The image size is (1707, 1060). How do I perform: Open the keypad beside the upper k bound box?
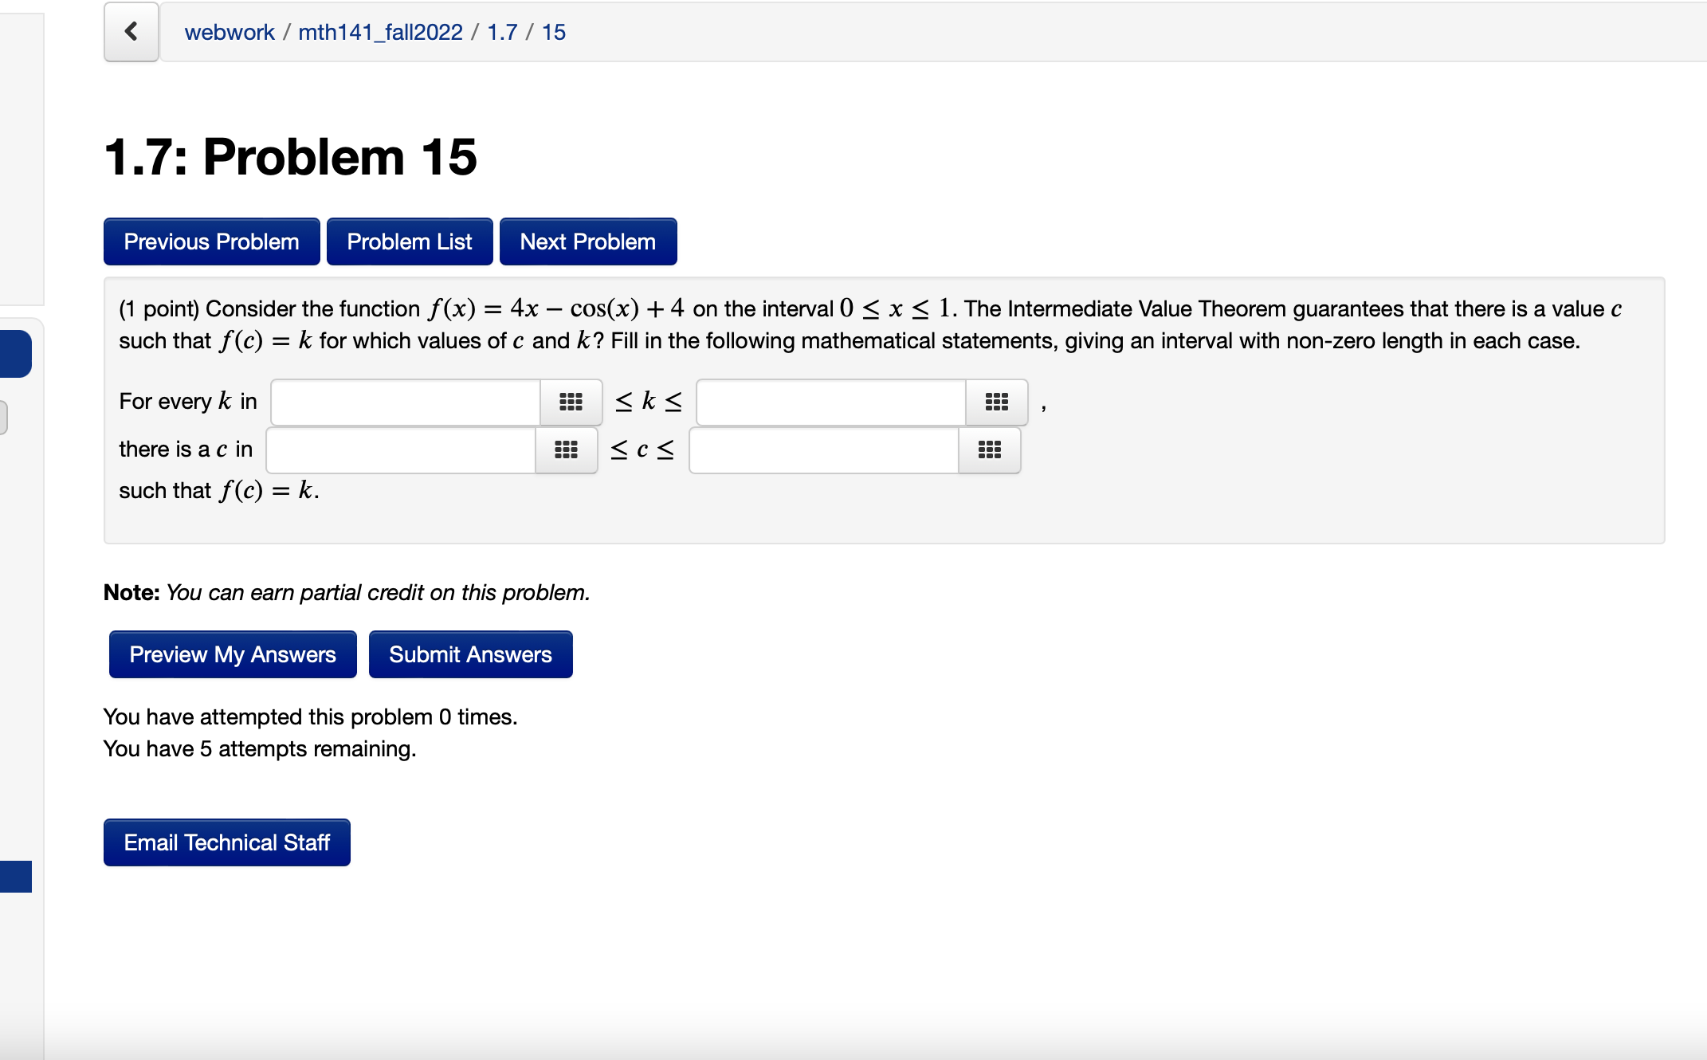click(995, 402)
